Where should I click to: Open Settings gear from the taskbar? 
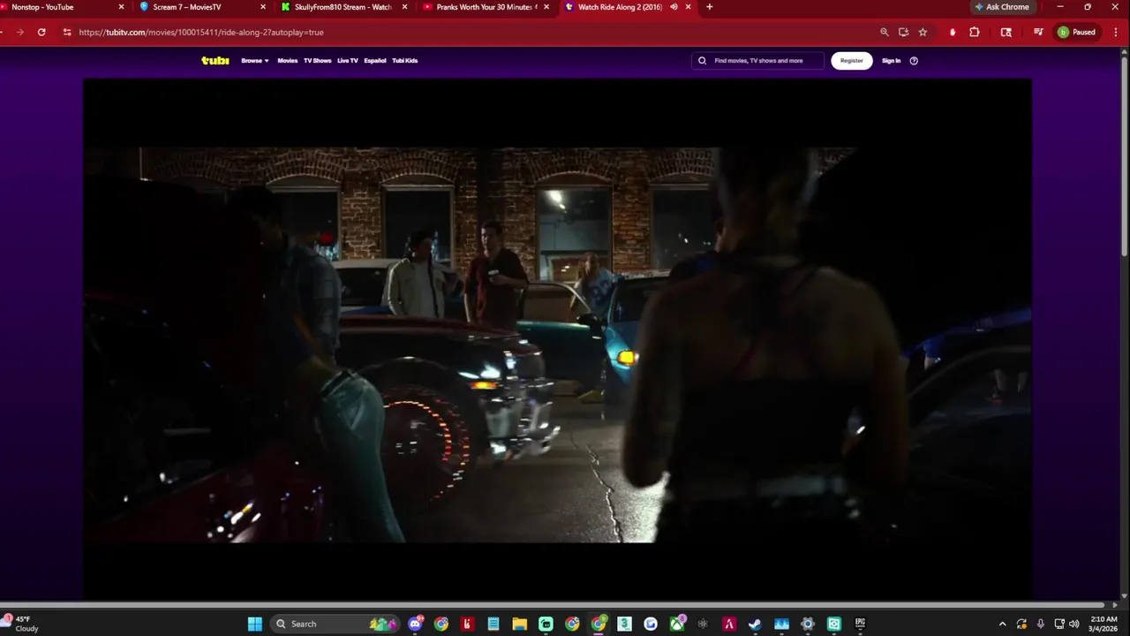pyautogui.click(x=808, y=624)
